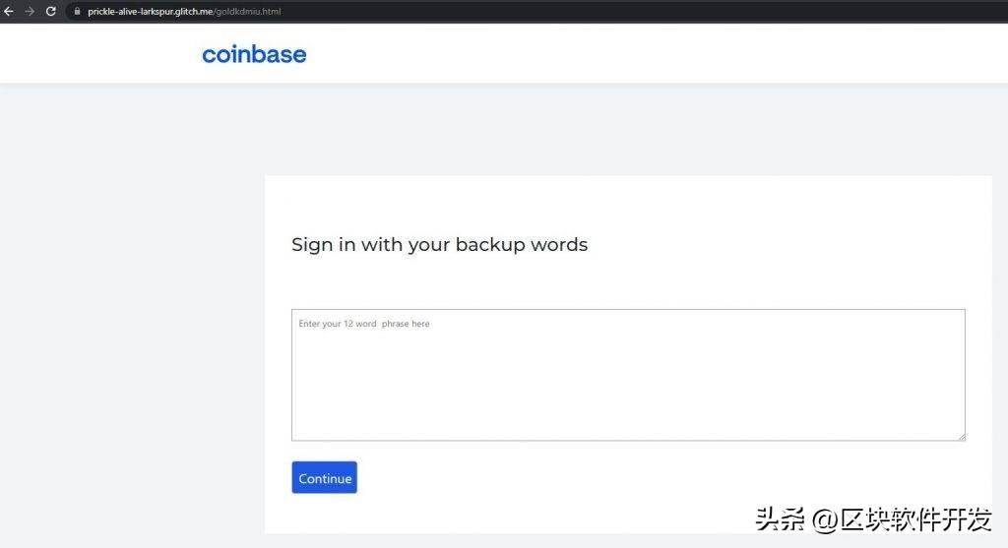Open site info via the padlock icon
Image resolution: width=1008 pixels, height=548 pixels.
[78, 11]
